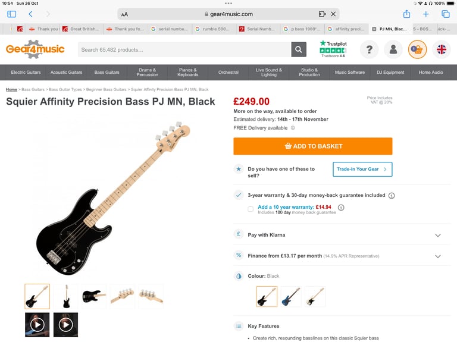Open the shopping basket icon
This screenshot has height=342, width=457.
click(418, 49)
